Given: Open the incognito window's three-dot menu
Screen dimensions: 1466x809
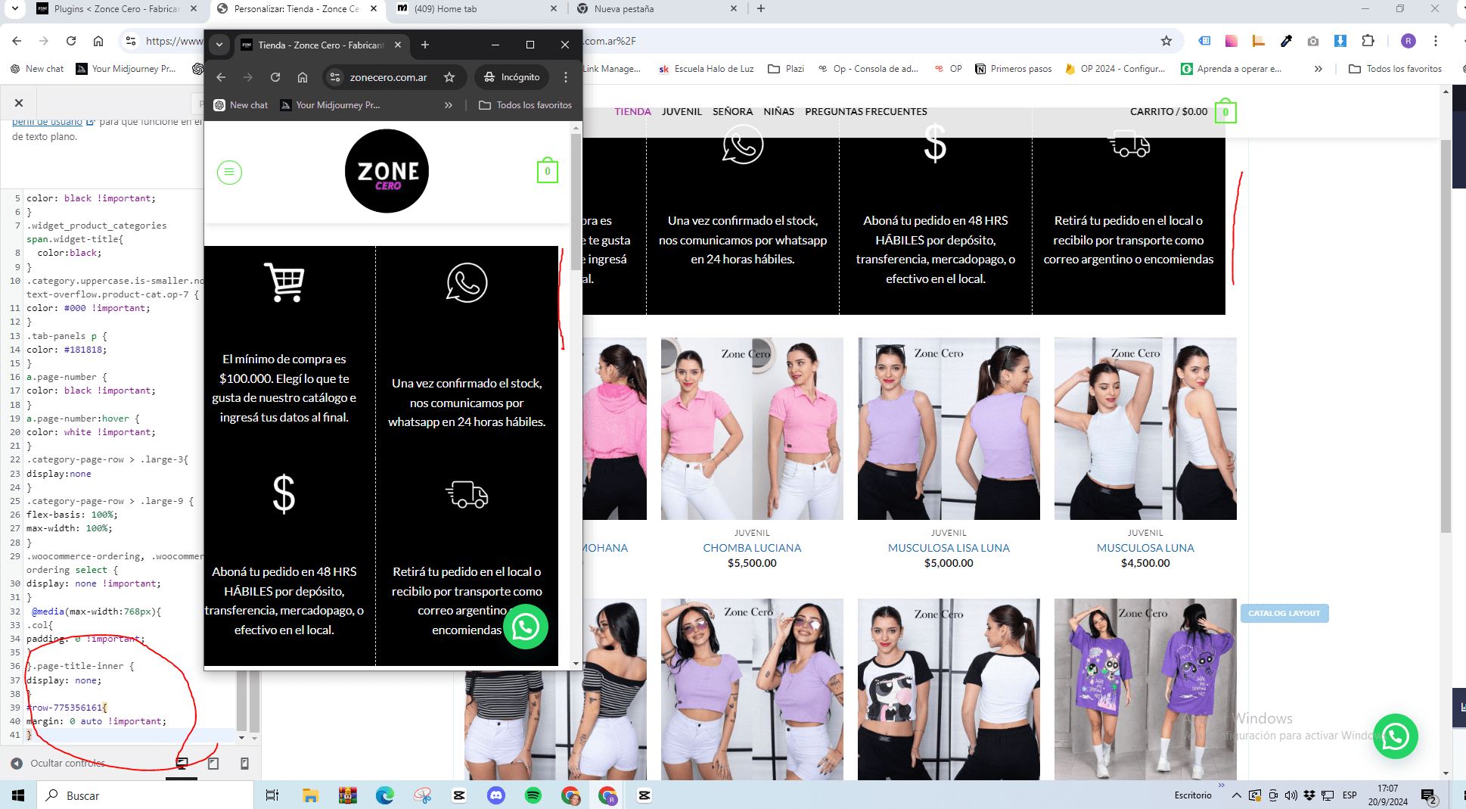Looking at the screenshot, I should point(566,77).
